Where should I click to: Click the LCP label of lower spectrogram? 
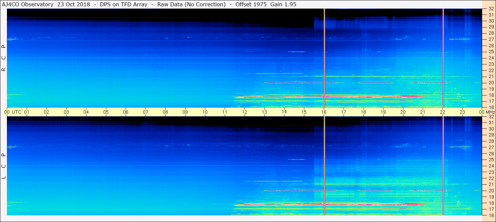(x=4, y=166)
